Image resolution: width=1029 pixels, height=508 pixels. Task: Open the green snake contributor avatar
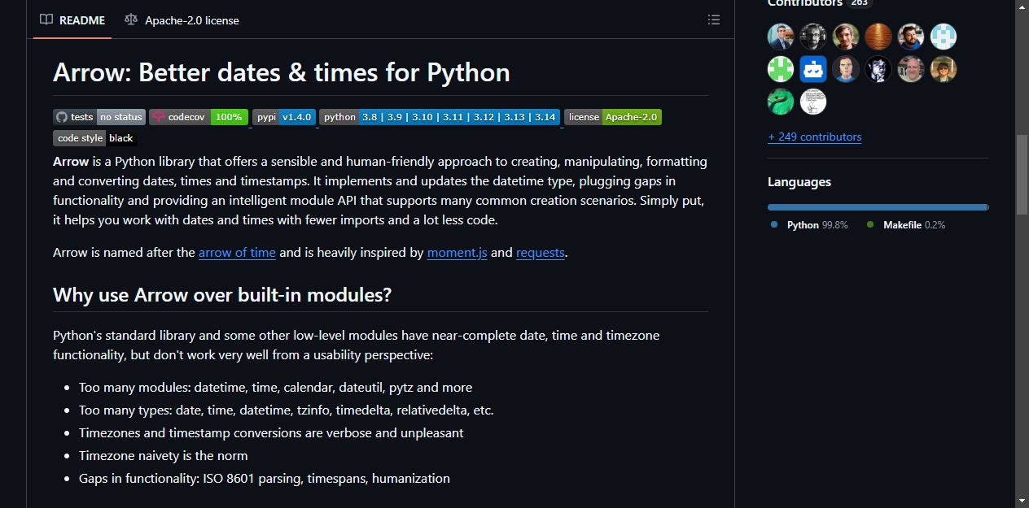(781, 102)
